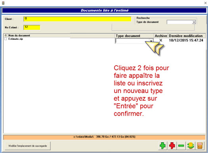Click the Archive column header
Viewport: 208px width, 153px height.
[161, 36]
